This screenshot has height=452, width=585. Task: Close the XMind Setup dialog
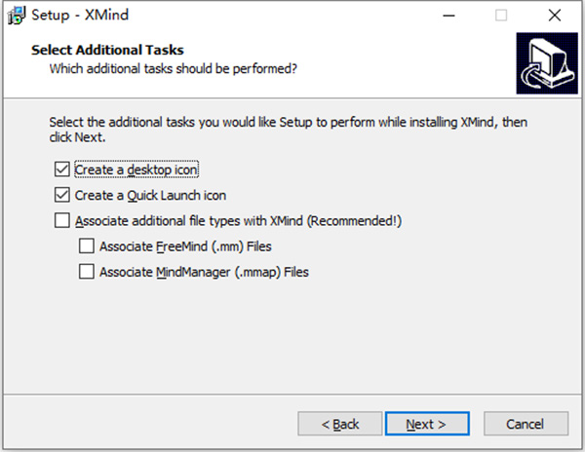(x=553, y=16)
